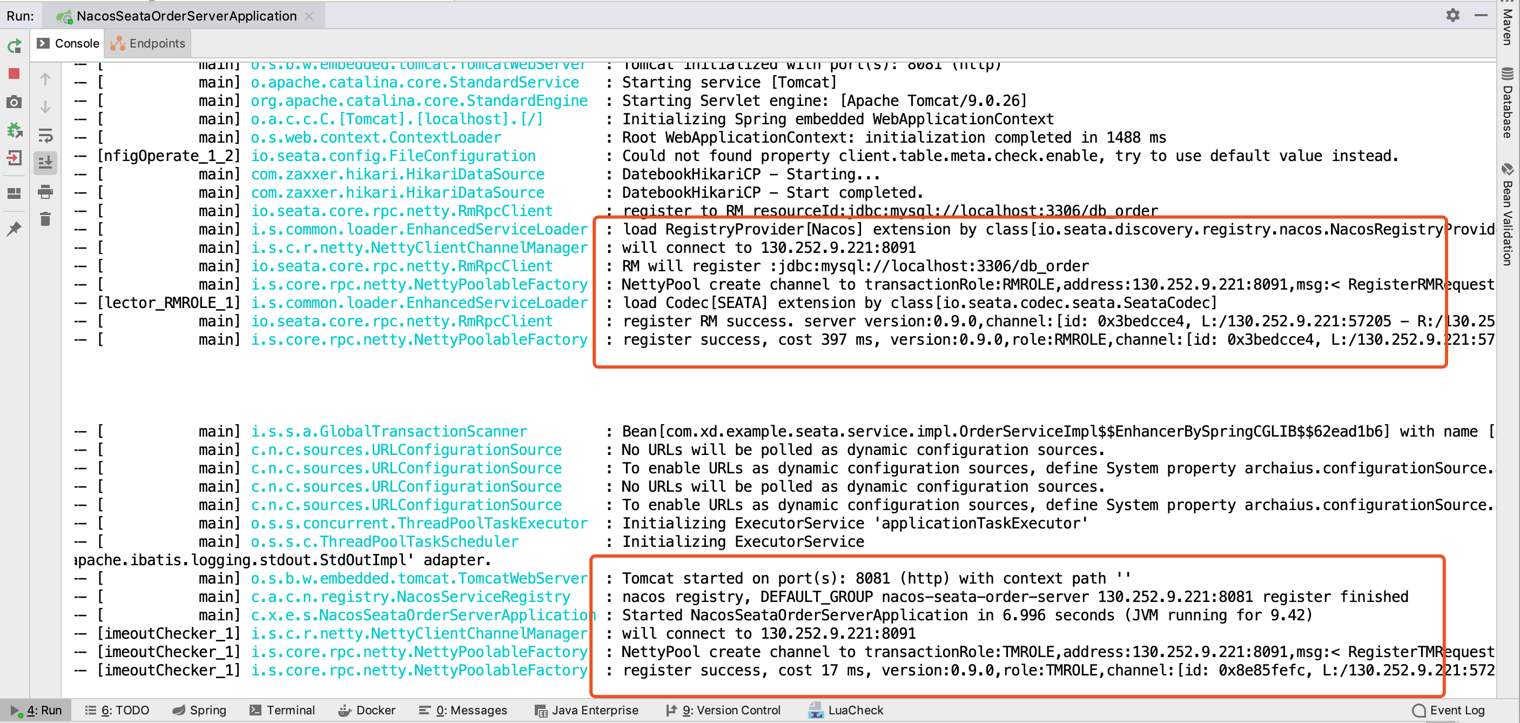This screenshot has height=723, width=1520.
Task: Hide the Run tool window
Action: (1481, 15)
